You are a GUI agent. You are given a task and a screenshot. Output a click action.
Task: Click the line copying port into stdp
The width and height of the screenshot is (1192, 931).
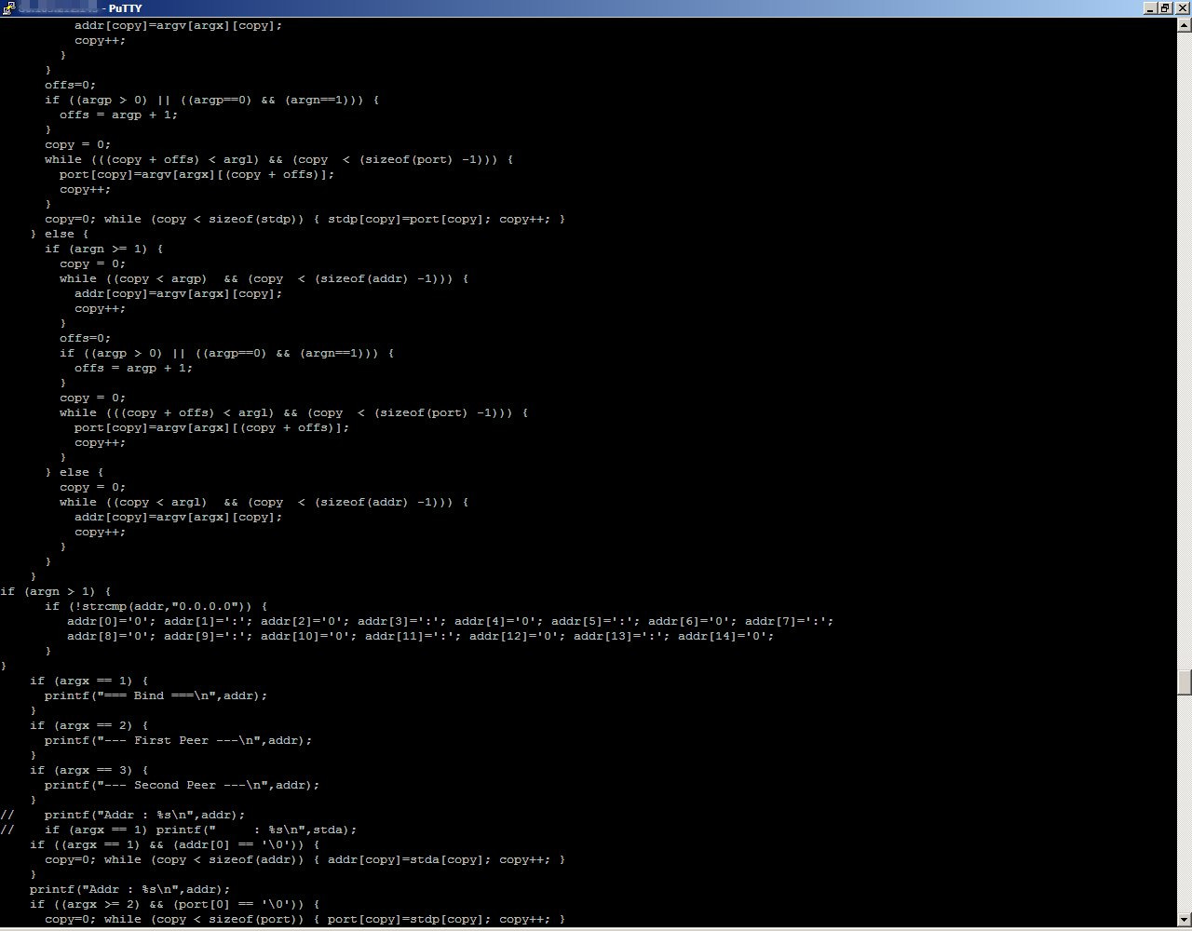(x=305, y=219)
